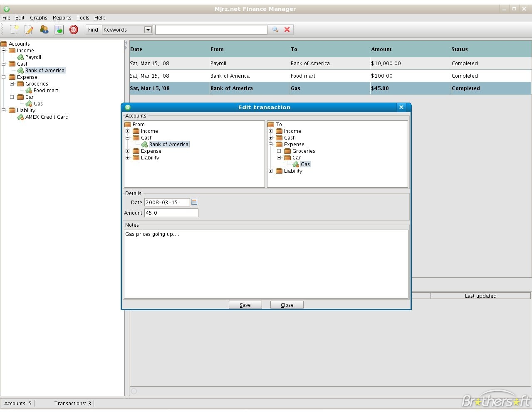This screenshot has width=532, height=414.
Task: Click the To root folder icon
Action: [x=271, y=124]
